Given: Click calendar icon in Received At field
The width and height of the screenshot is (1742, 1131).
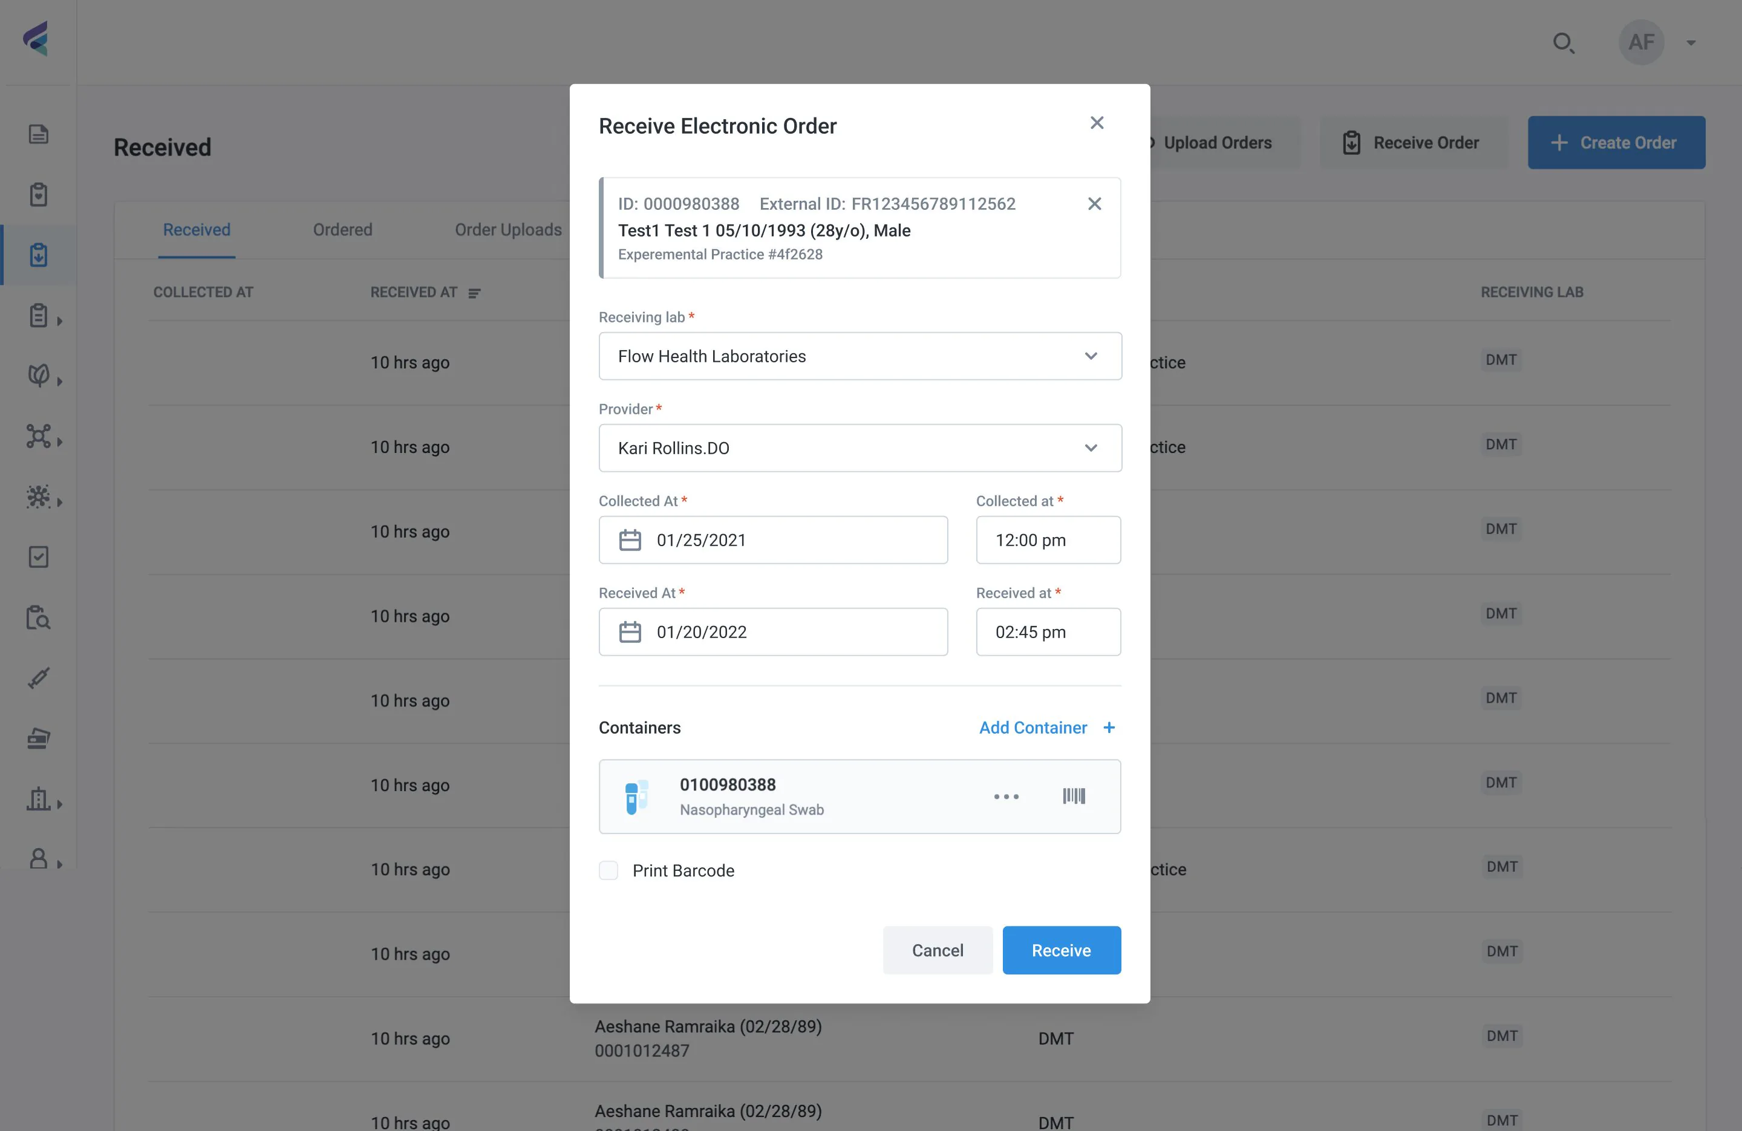Looking at the screenshot, I should point(630,632).
